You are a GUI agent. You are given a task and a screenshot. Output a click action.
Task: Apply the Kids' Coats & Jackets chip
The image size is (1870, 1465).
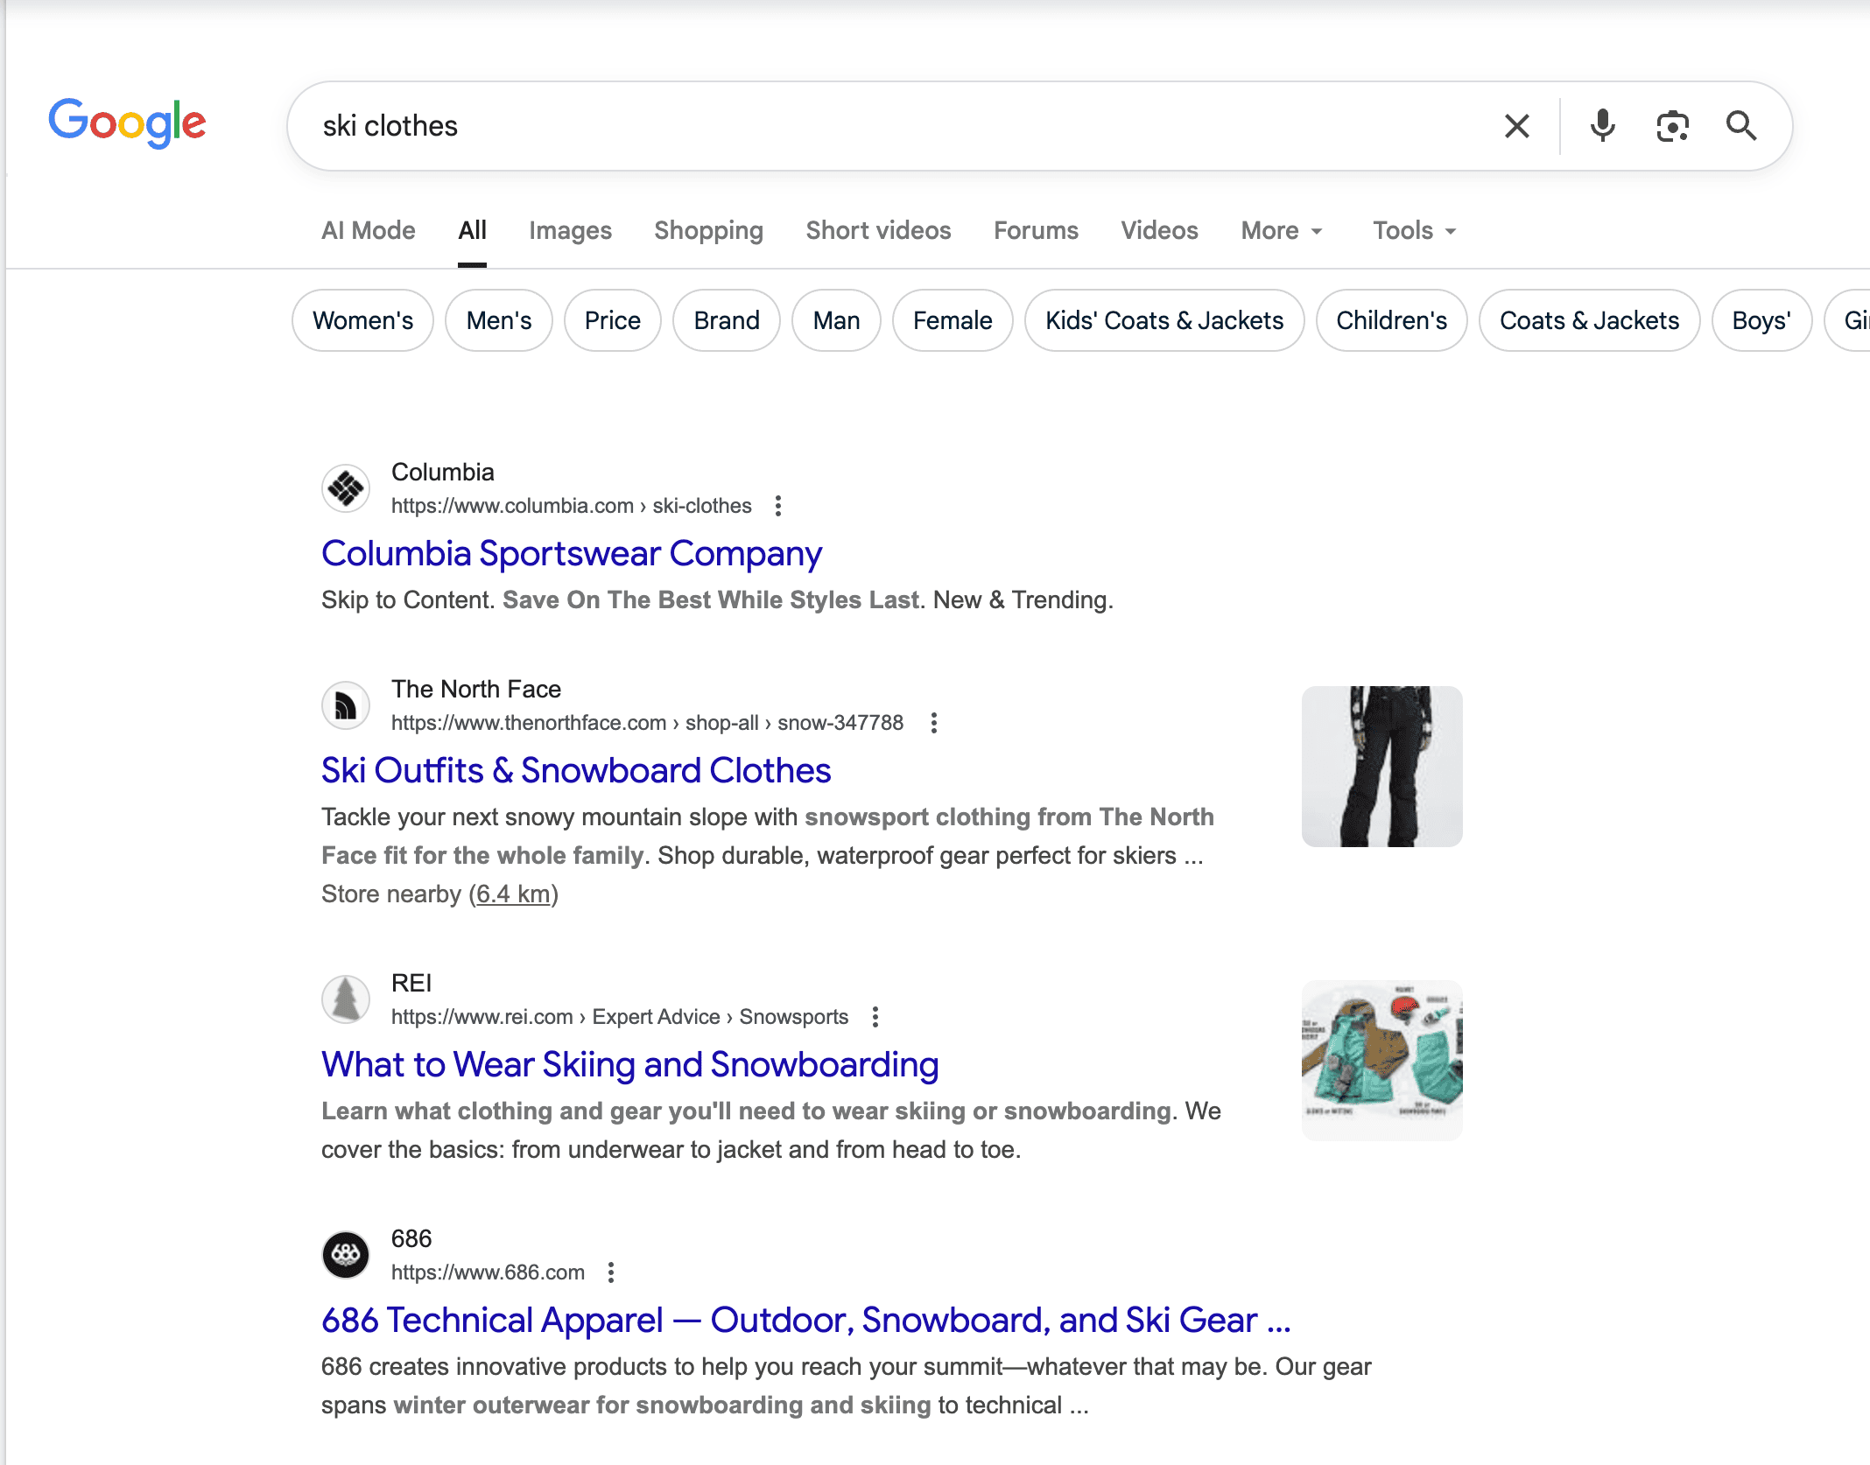1163,320
